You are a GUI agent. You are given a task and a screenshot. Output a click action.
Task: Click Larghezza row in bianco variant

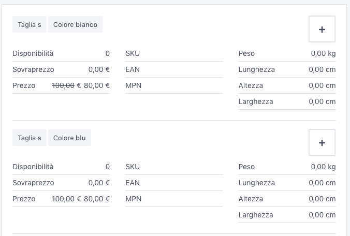point(287,101)
